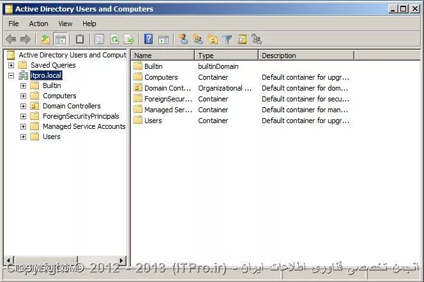This screenshot has width=424, height=282.
Task: Open the Action menu
Action: 39,24
